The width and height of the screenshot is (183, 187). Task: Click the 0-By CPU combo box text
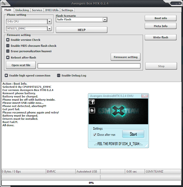point(27,22)
